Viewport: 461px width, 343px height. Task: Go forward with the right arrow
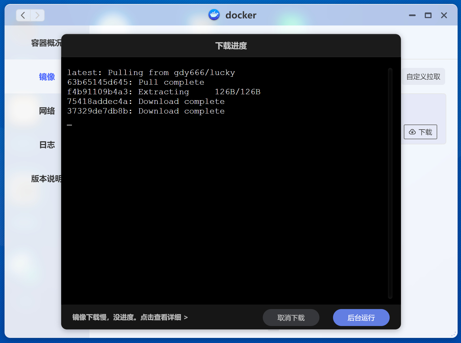pyautogui.click(x=37, y=15)
